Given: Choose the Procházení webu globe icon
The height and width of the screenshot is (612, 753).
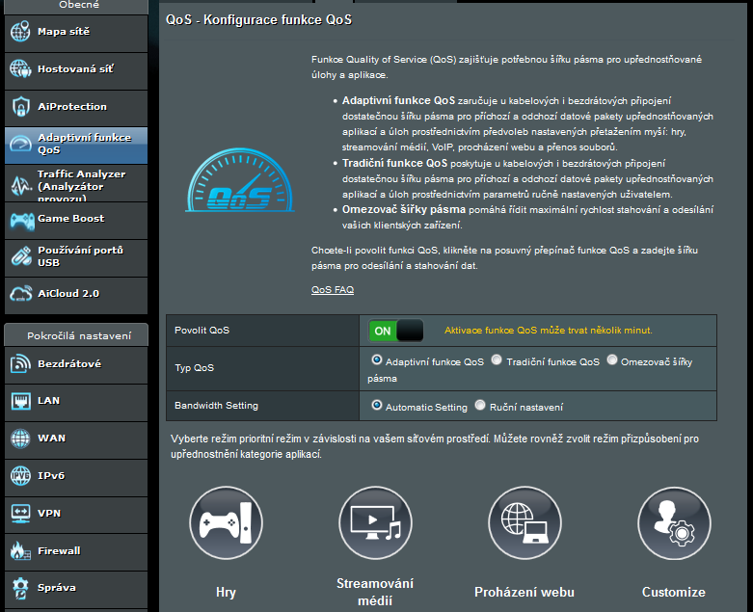Looking at the screenshot, I should point(524,523).
